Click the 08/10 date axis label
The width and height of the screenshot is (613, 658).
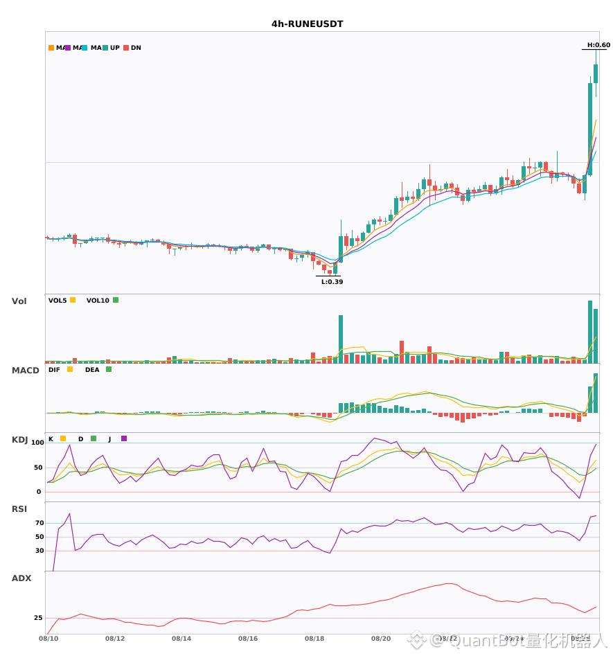click(48, 639)
